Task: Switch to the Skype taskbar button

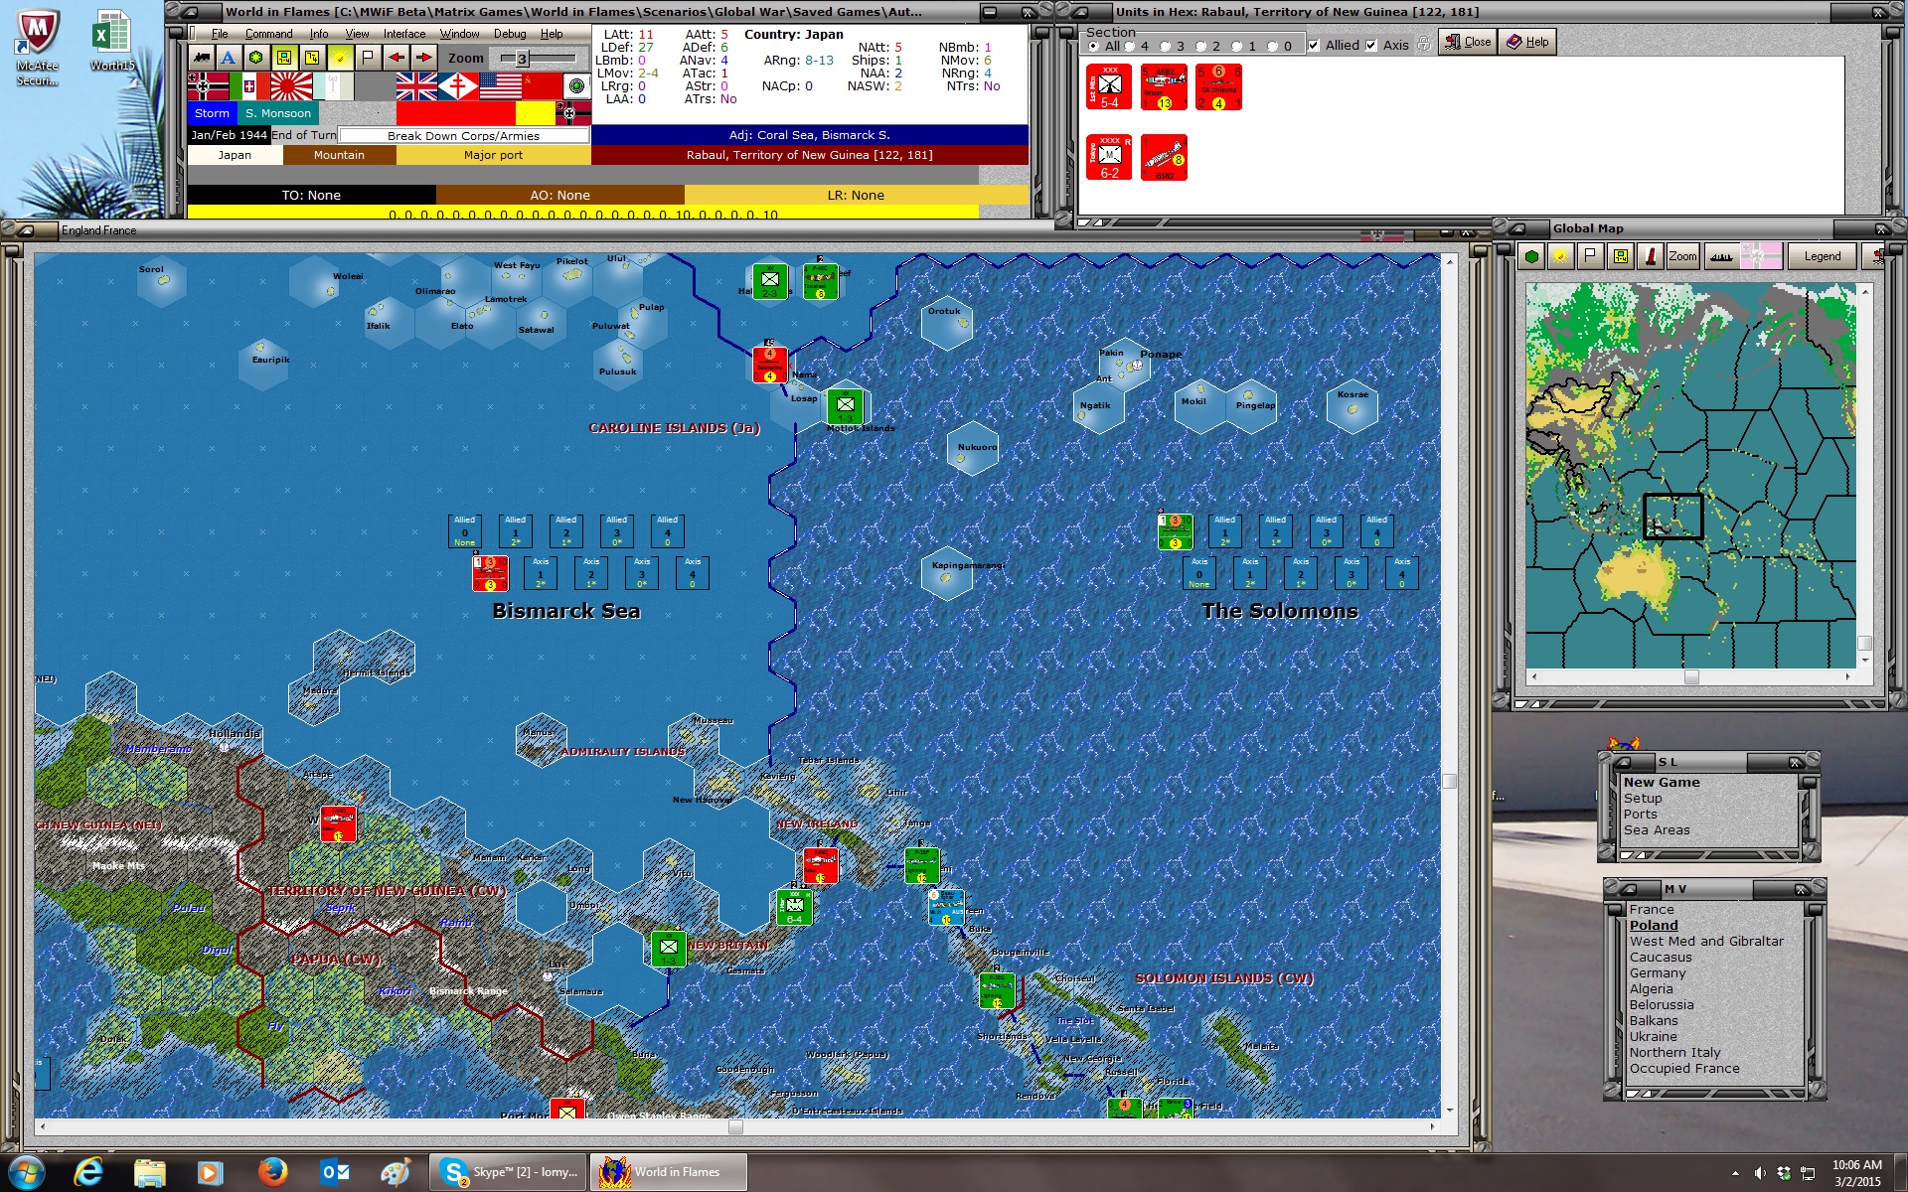Action: [509, 1172]
